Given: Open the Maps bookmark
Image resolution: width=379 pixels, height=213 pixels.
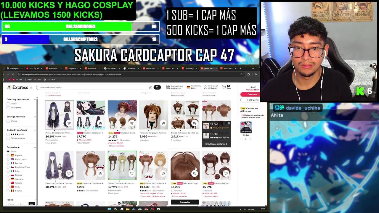Looking at the screenshot, I should 28,80.
